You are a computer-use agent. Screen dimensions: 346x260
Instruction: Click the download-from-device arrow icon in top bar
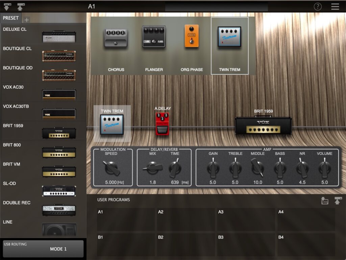click(x=7, y=7)
